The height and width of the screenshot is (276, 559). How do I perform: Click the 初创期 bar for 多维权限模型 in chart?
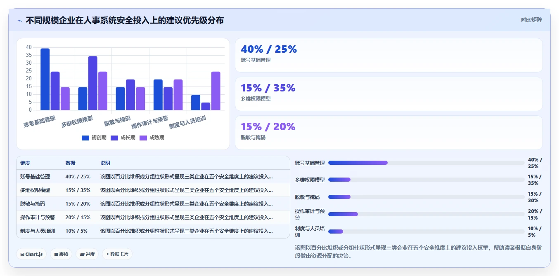[83, 98]
